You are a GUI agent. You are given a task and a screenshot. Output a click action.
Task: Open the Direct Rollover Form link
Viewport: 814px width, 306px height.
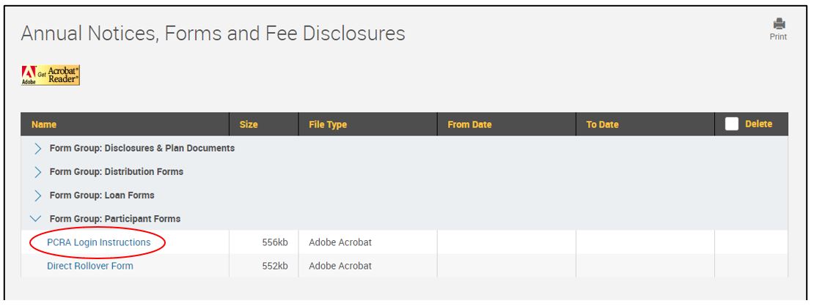pyautogui.click(x=90, y=266)
